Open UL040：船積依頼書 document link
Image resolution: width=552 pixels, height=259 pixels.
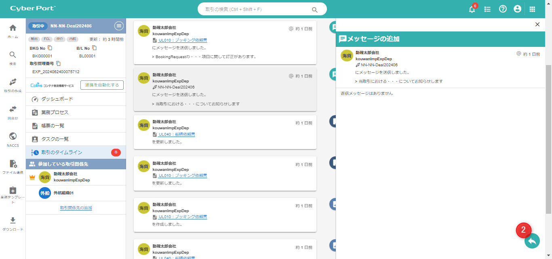pyautogui.click(x=177, y=134)
